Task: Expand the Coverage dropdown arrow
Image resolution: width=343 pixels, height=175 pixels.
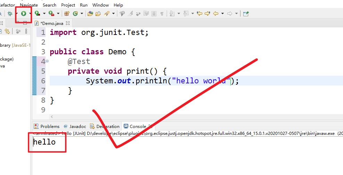Action: [44, 14]
